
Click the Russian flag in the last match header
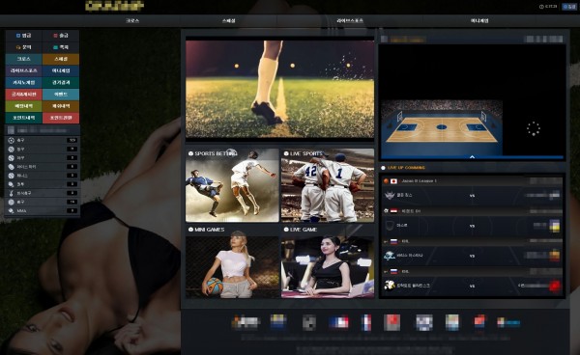tap(394, 272)
